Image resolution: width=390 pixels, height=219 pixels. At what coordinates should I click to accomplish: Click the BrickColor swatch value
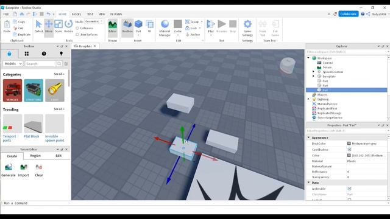[349, 144]
